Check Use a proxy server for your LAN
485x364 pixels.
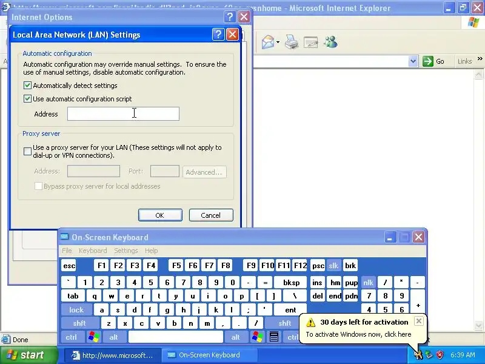pyautogui.click(x=27, y=151)
